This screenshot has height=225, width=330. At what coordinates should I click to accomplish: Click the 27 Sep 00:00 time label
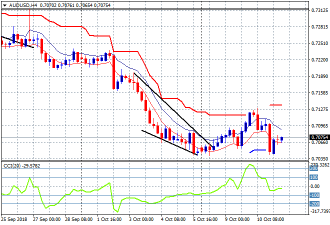click(46, 219)
